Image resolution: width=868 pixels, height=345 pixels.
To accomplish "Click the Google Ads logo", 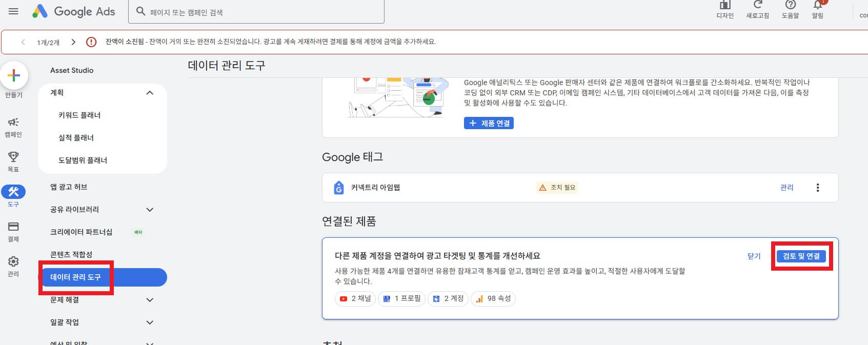I will pos(74,11).
